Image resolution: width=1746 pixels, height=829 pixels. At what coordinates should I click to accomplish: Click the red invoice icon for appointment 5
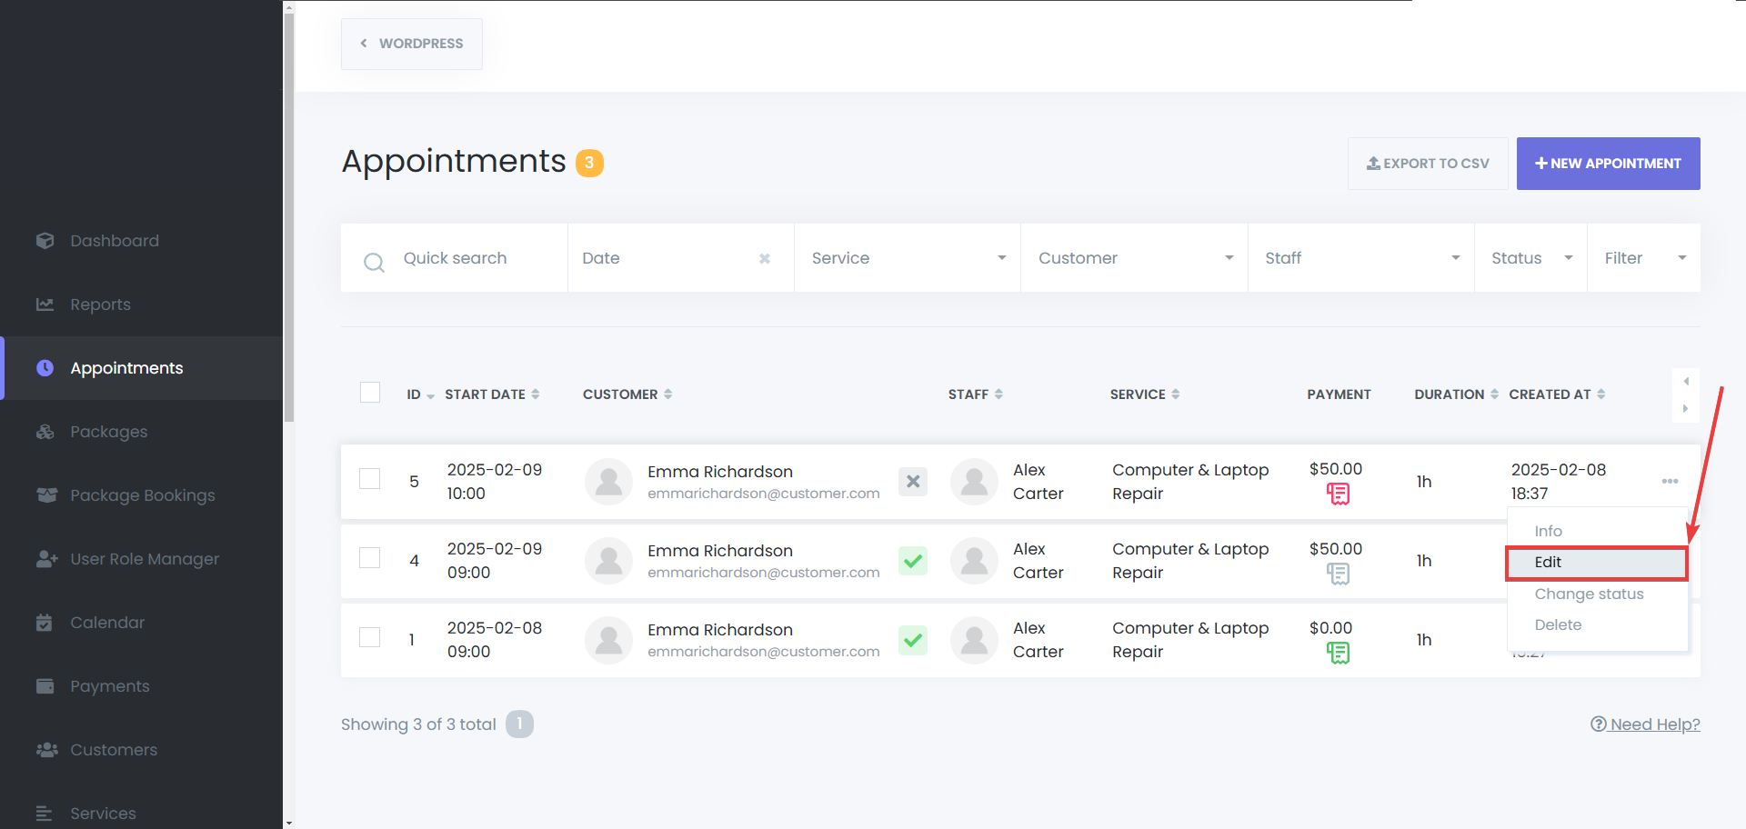pos(1338,494)
